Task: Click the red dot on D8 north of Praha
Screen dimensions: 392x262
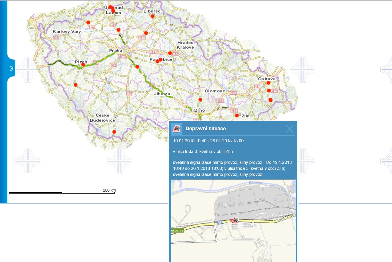Action: [118, 30]
